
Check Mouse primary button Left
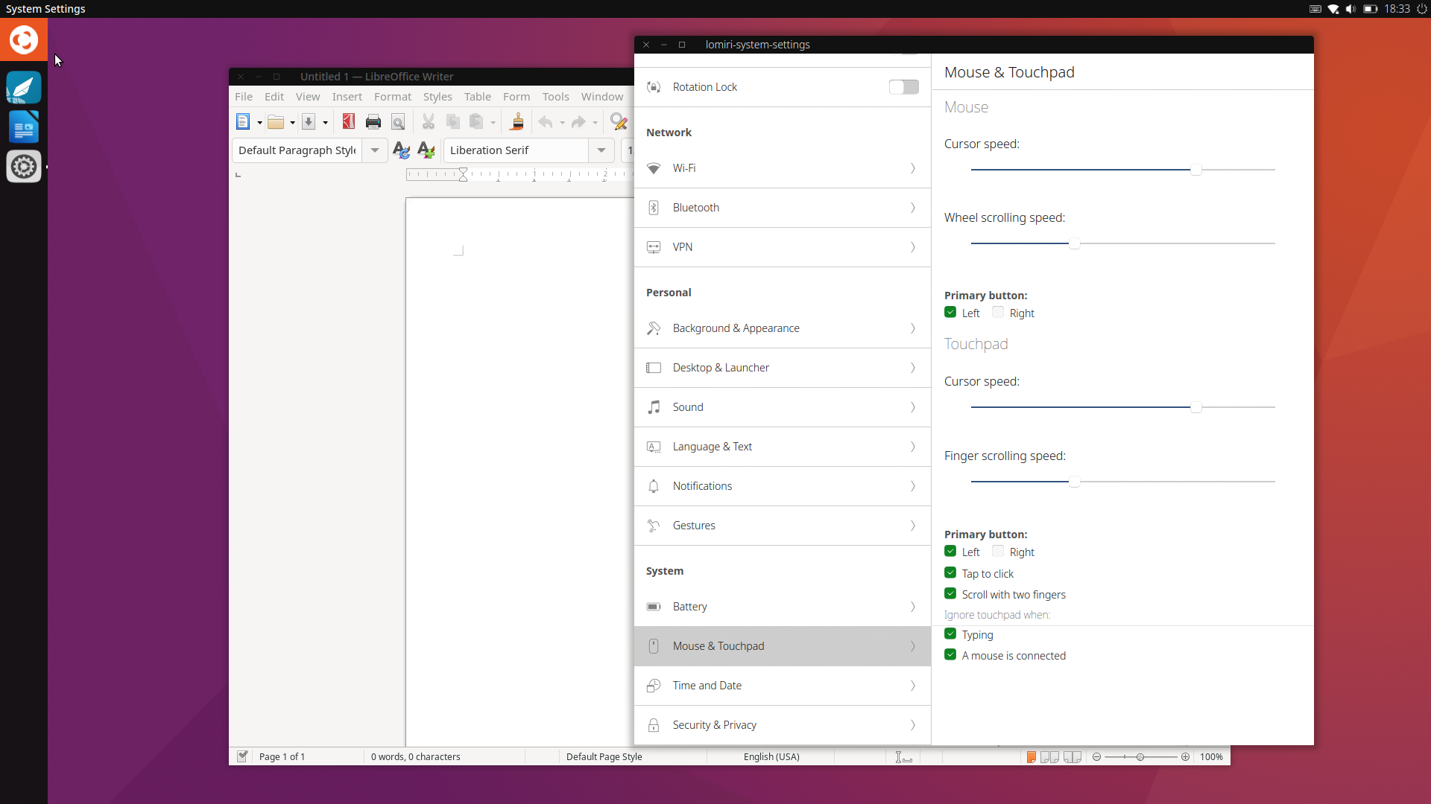coord(950,313)
